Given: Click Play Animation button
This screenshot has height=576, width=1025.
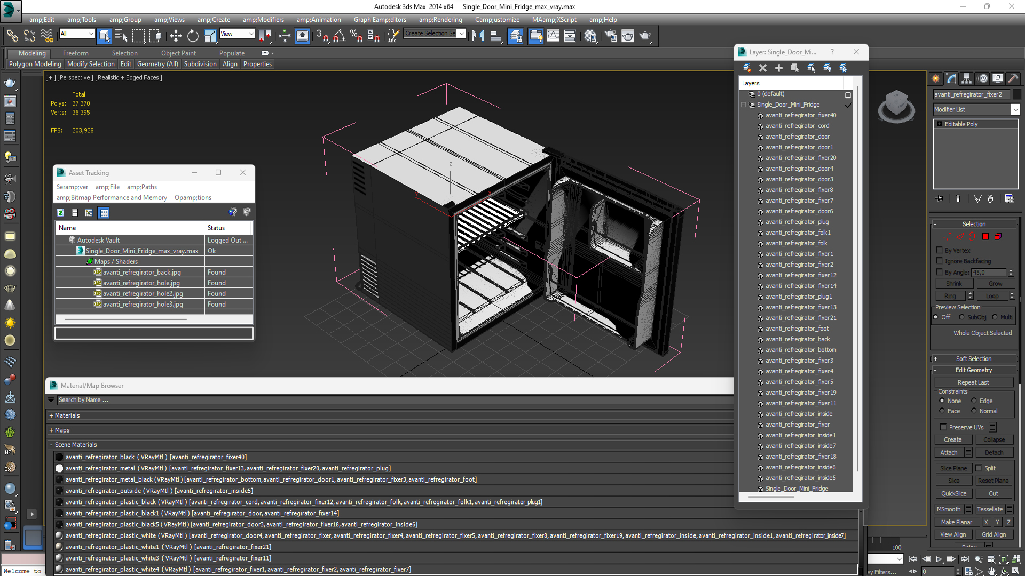Looking at the screenshot, I should tap(939, 559).
